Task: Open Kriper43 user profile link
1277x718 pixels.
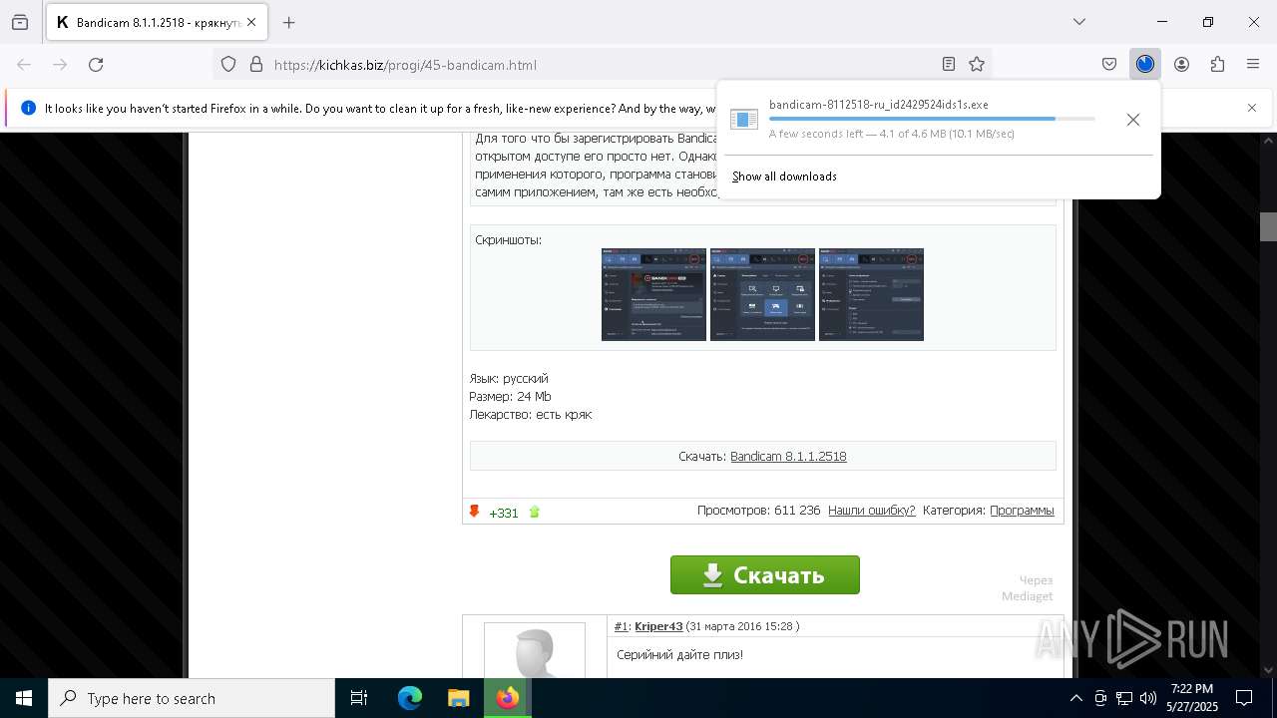Action: [x=658, y=626]
